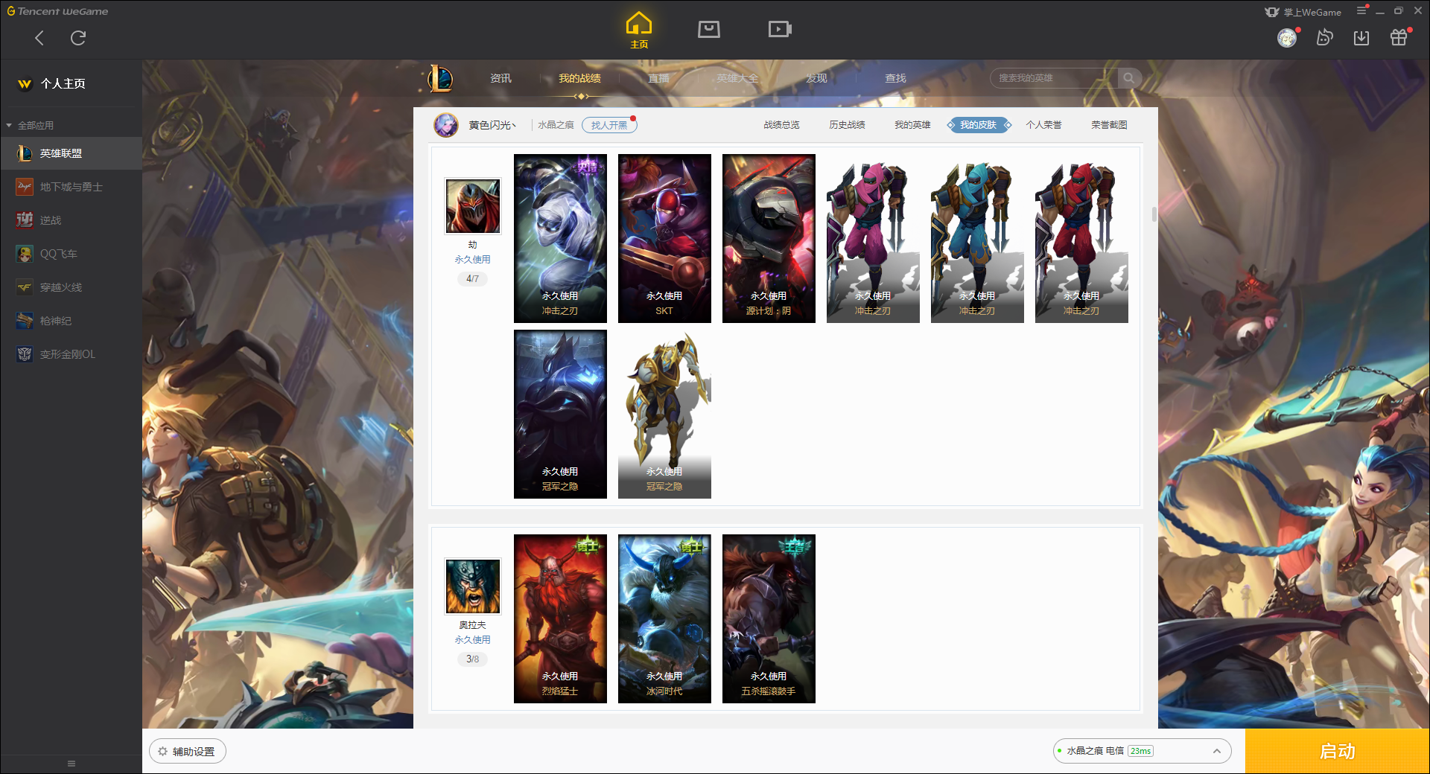Image resolution: width=1430 pixels, height=774 pixels.
Task: Open the 烈焰猛士 skin thumbnail
Action: [560, 618]
